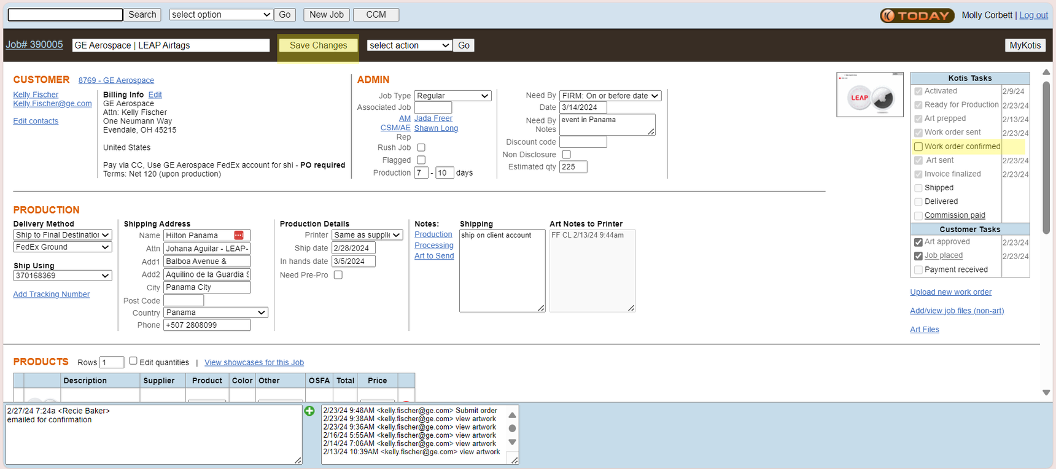Click log scroll-down arrow icon
Image resolution: width=1056 pixels, height=469 pixels.
(512, 442)
